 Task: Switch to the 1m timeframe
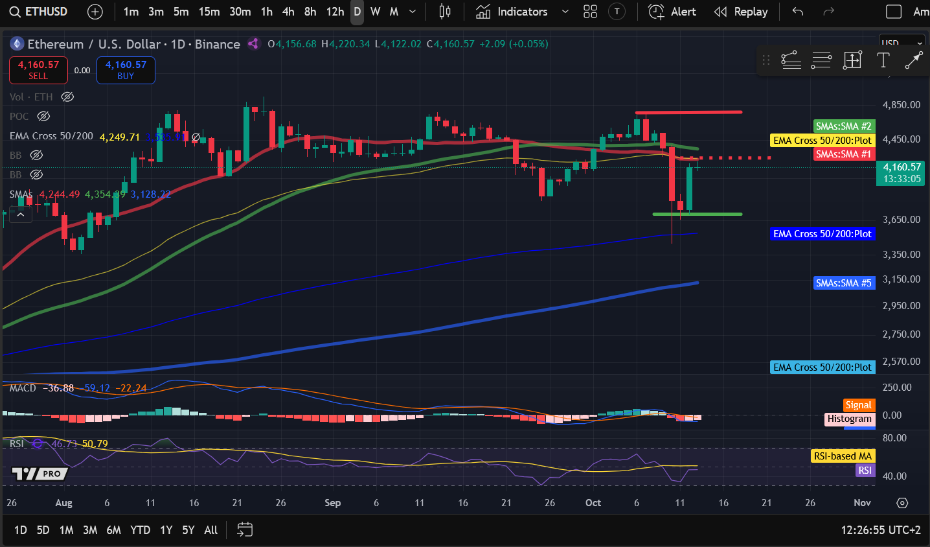click(x=131, y=12)
